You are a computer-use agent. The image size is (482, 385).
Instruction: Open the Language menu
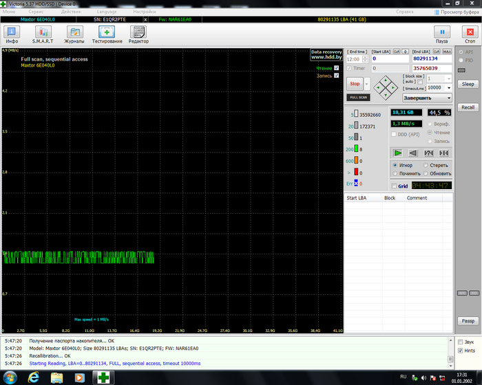[107, 12]
